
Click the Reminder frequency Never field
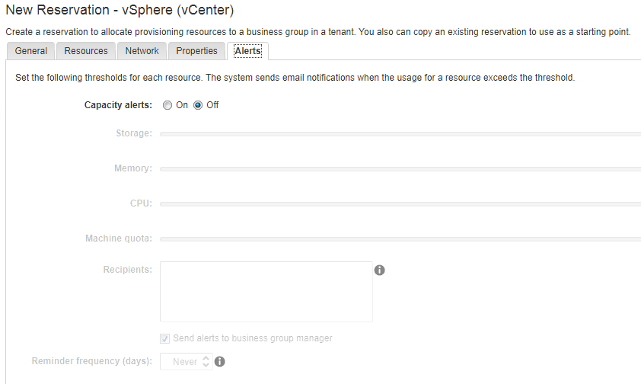pyautogui.click(x=181, y=362)
